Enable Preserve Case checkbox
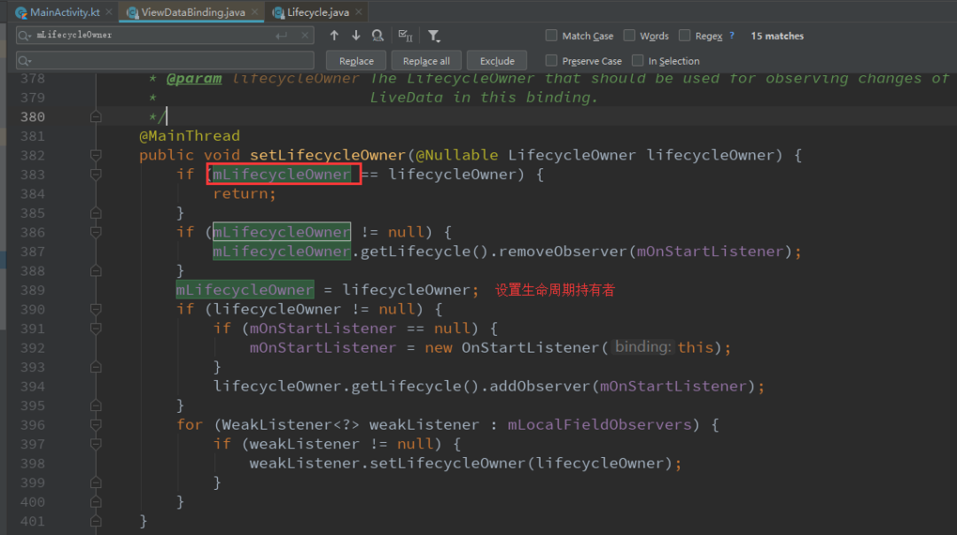The height and width of the screenshot is (535, 957). pyautogui.click(x=551, y=60)
